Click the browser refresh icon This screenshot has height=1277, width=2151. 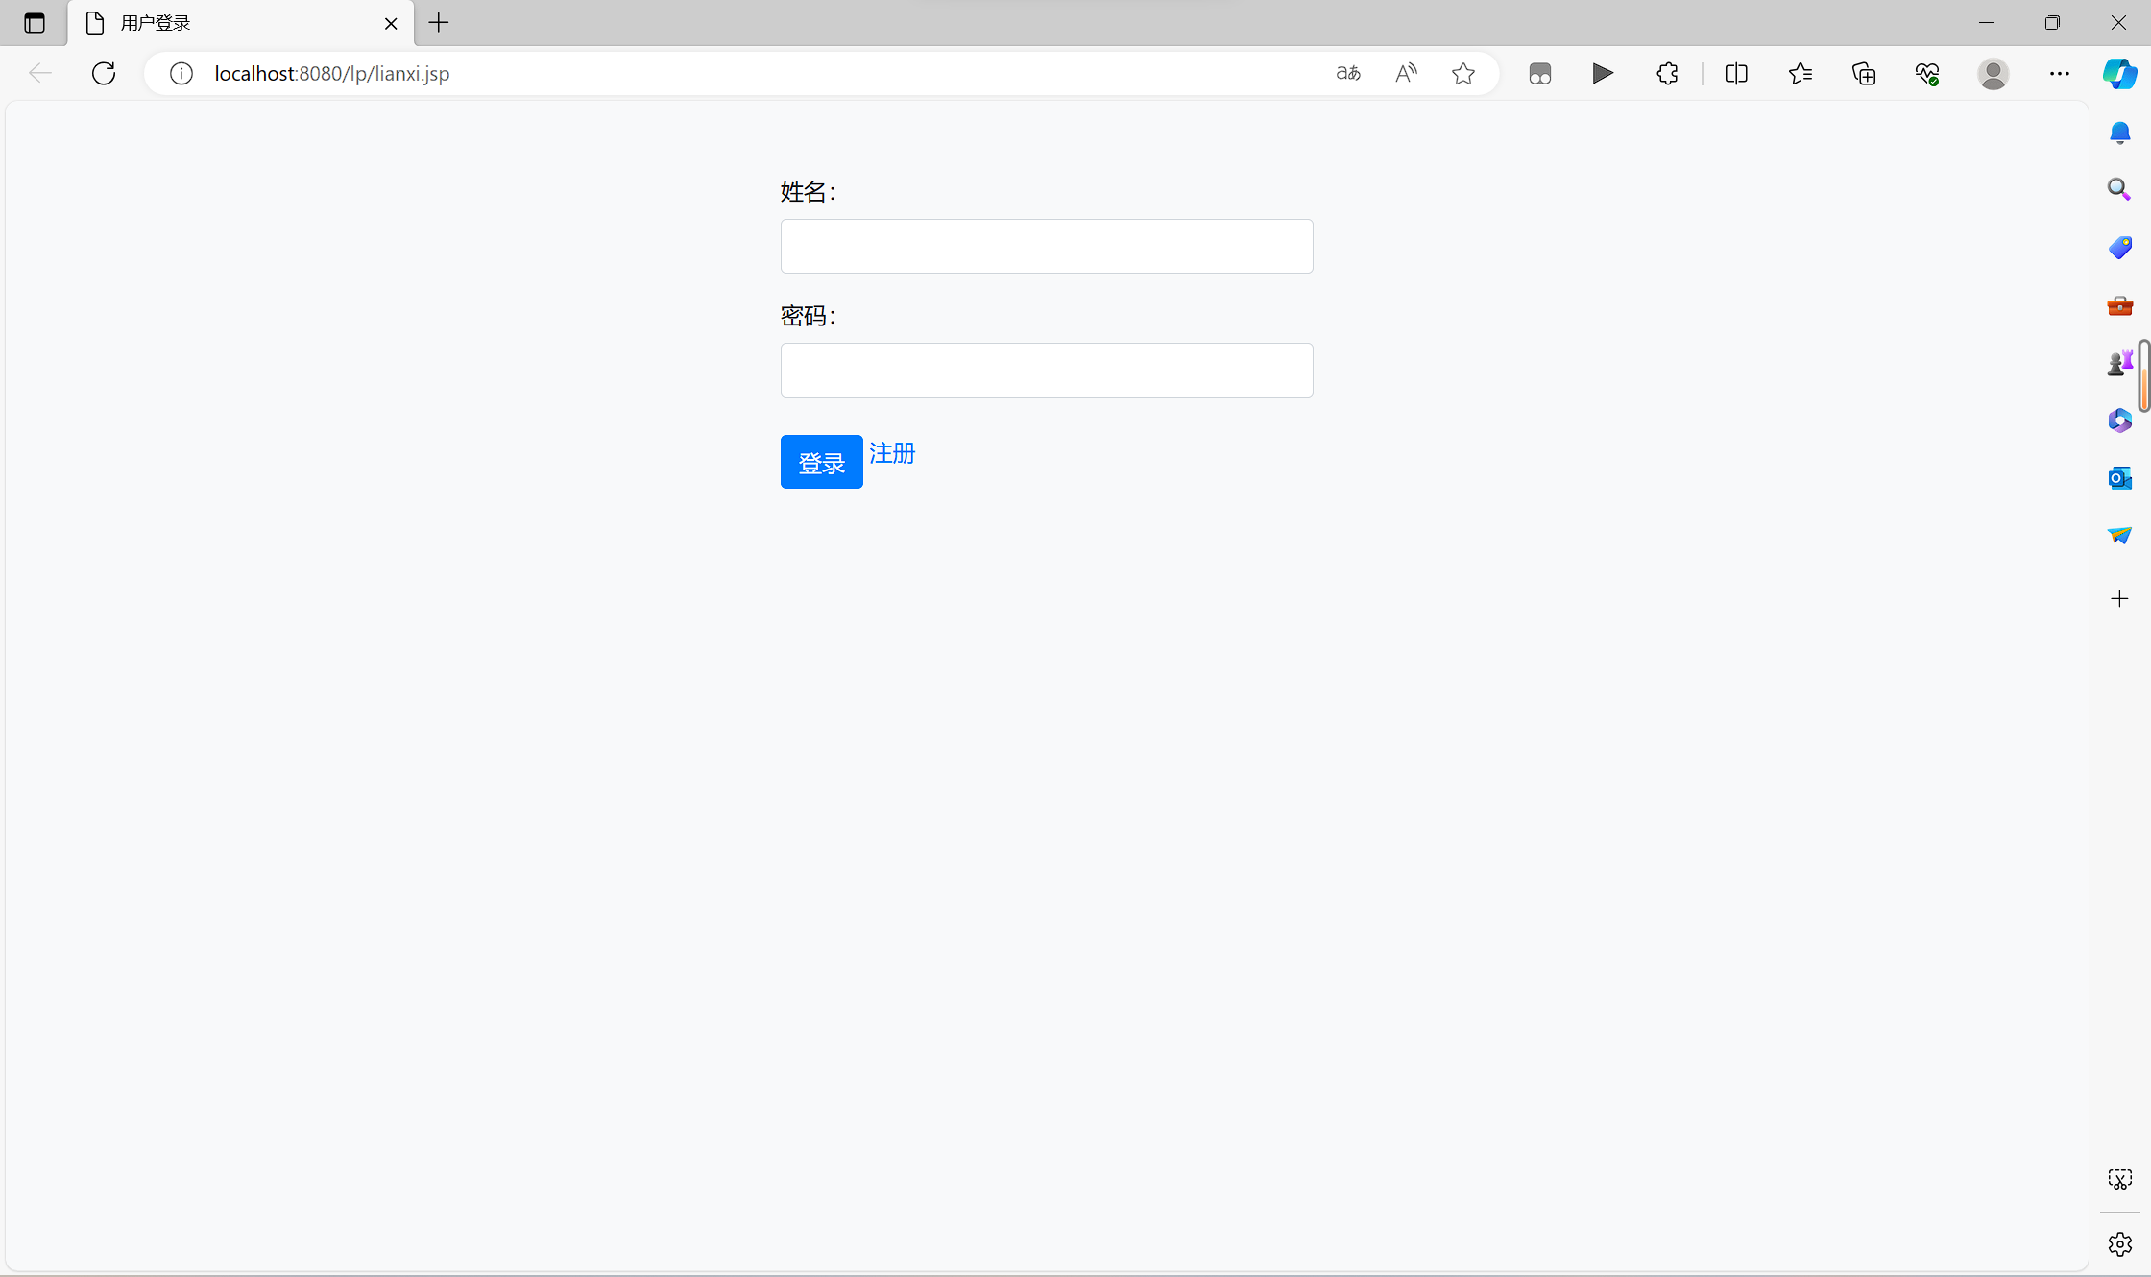pos(104,73)
